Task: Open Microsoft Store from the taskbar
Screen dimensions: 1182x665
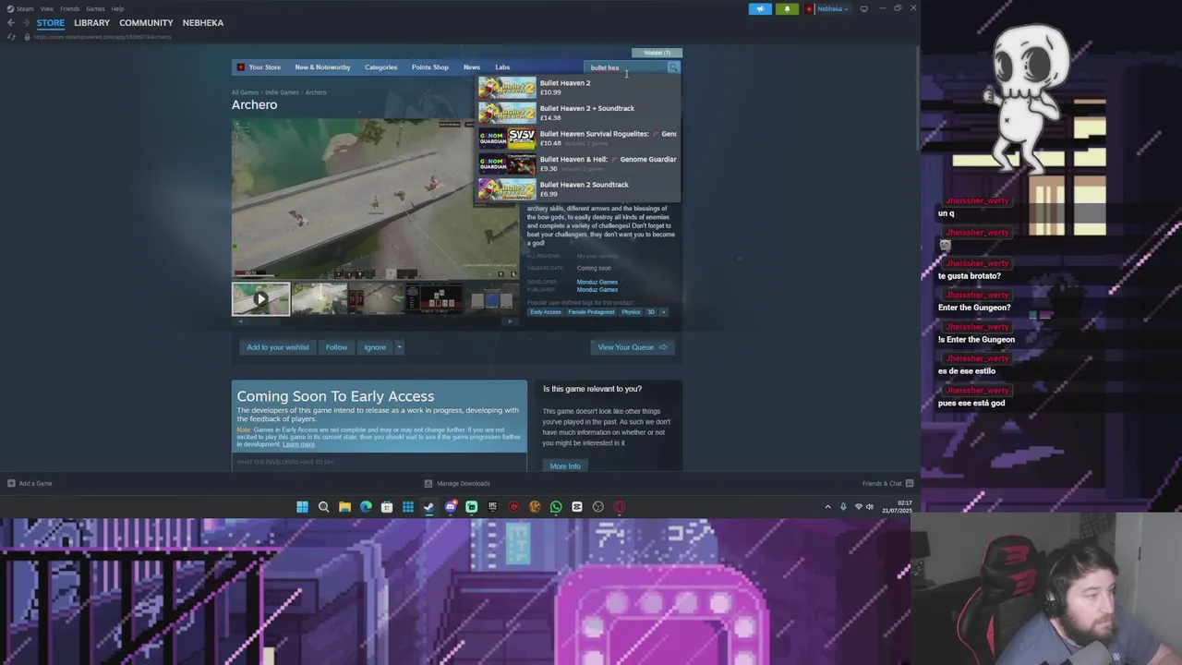Action: pos(387,506)
